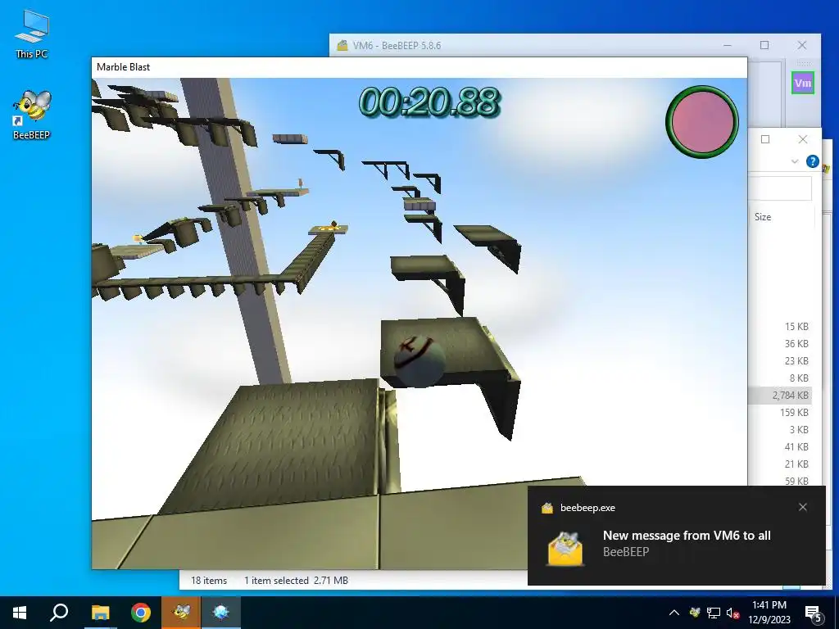Image resolution: width=839 pixels, height=629 pixels.
Task: Switch to BeeBEEP in the taskbar
Action: (x=181, y=613)
